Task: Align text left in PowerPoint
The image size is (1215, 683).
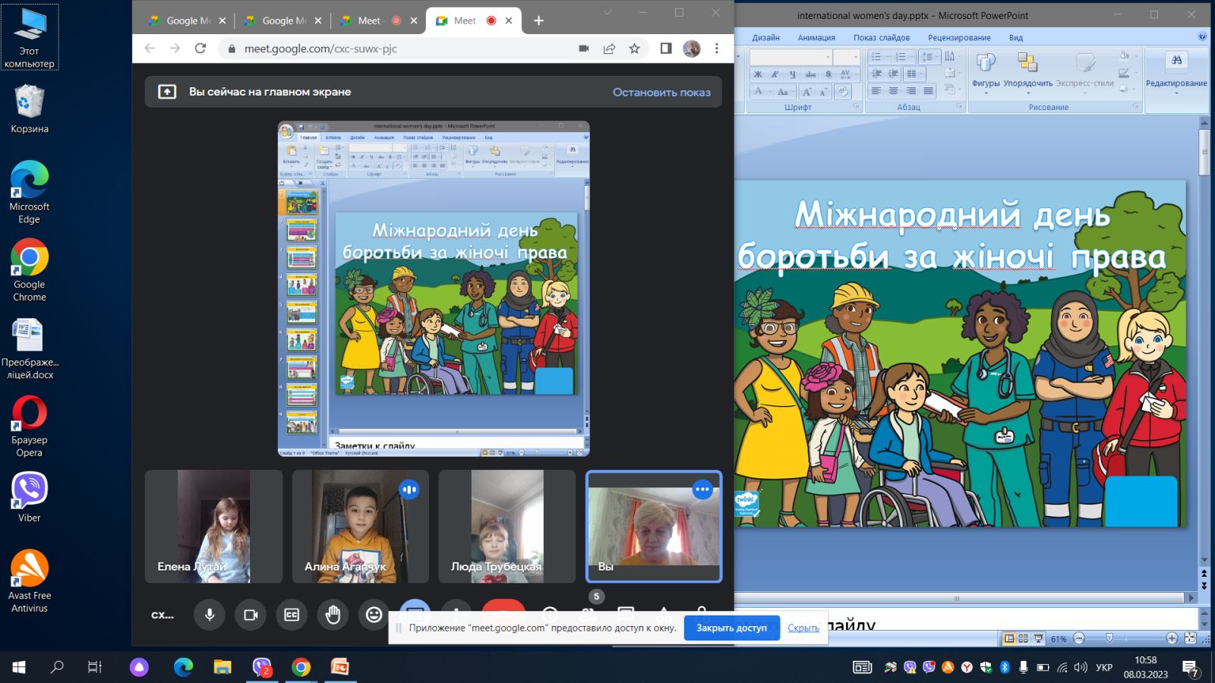Action: (876, 91)
